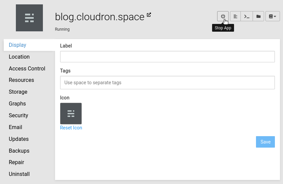Viewport: 283px width, 184px height.
Task: Click into the Tags input field
Action: (x=167, y=83)
